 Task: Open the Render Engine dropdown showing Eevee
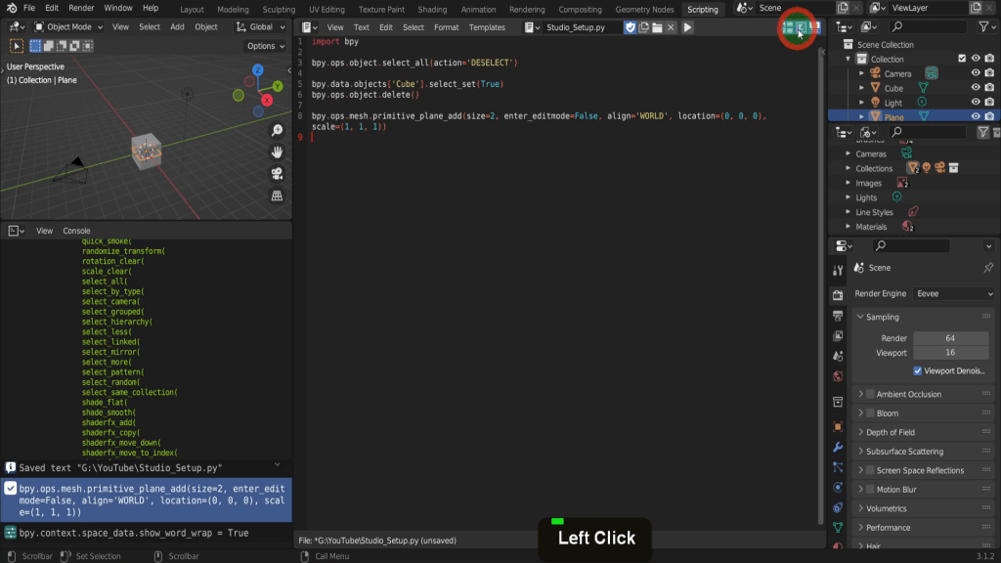(x=953, y=293)
